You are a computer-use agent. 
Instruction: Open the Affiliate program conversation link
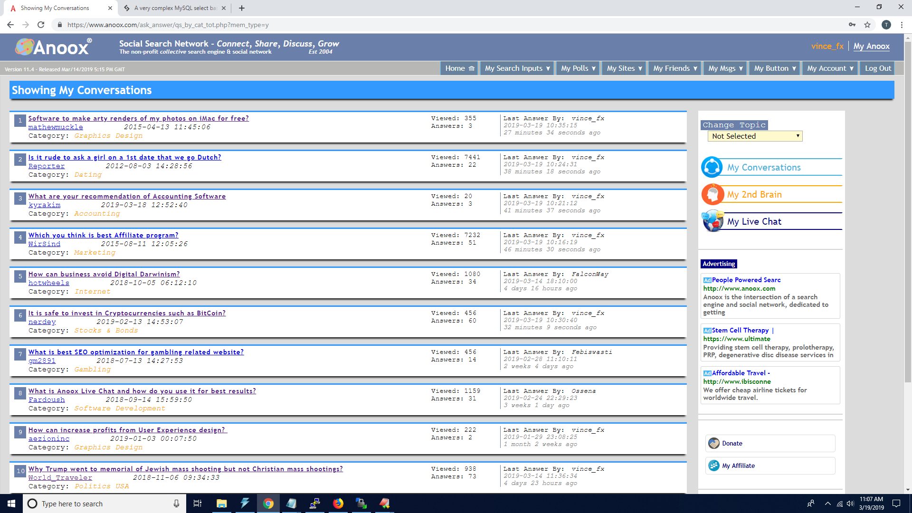[103, 235]
